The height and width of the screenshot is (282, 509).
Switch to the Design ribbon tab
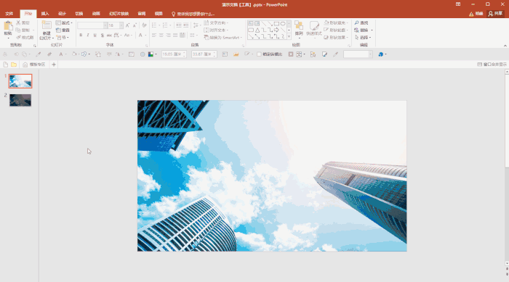[x=62, y=14]
